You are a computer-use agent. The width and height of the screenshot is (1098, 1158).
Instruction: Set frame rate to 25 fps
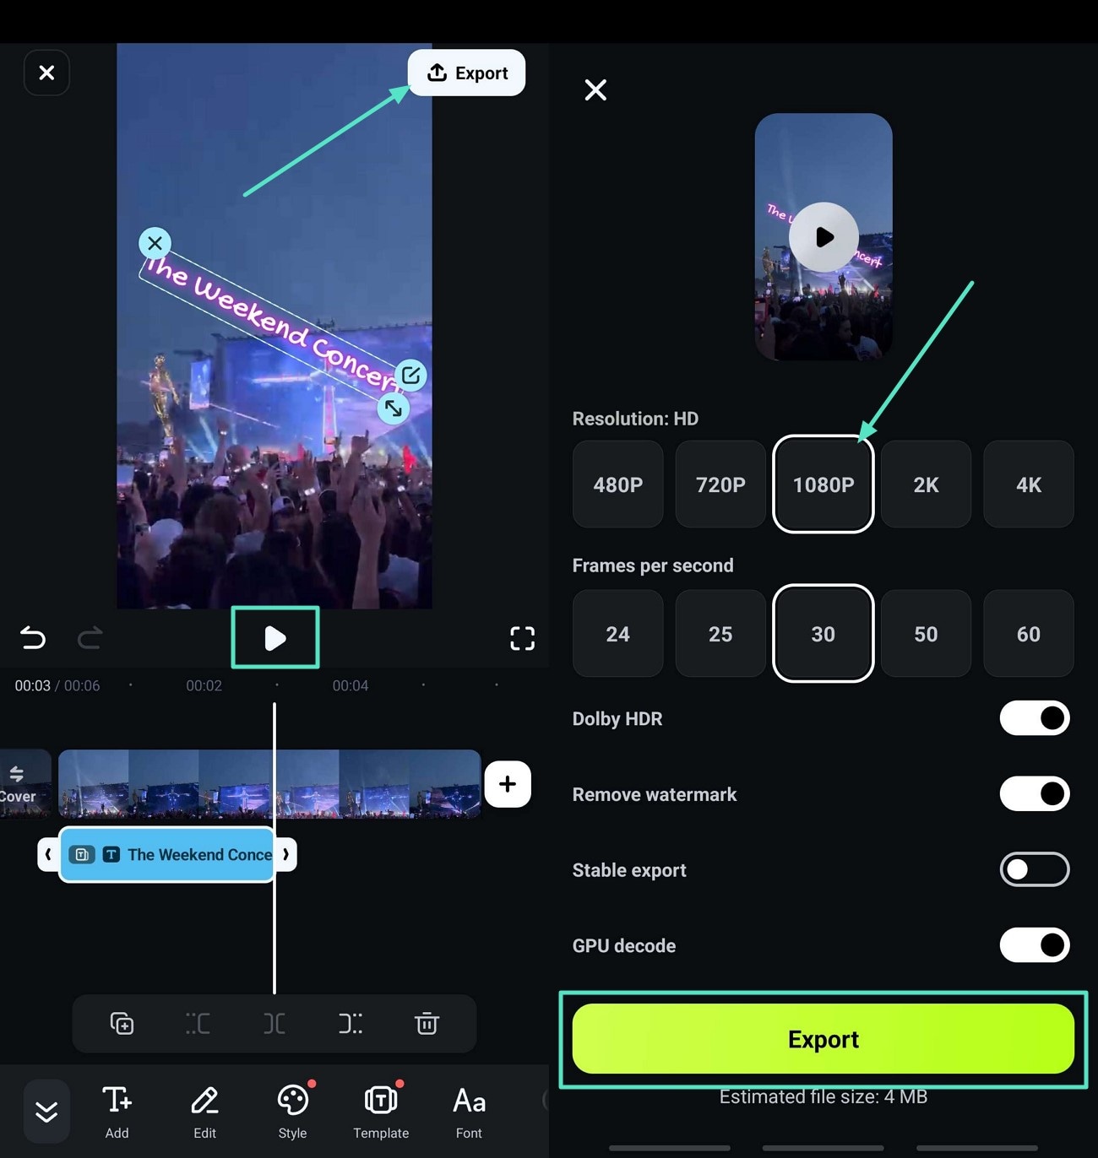point(720,634)
